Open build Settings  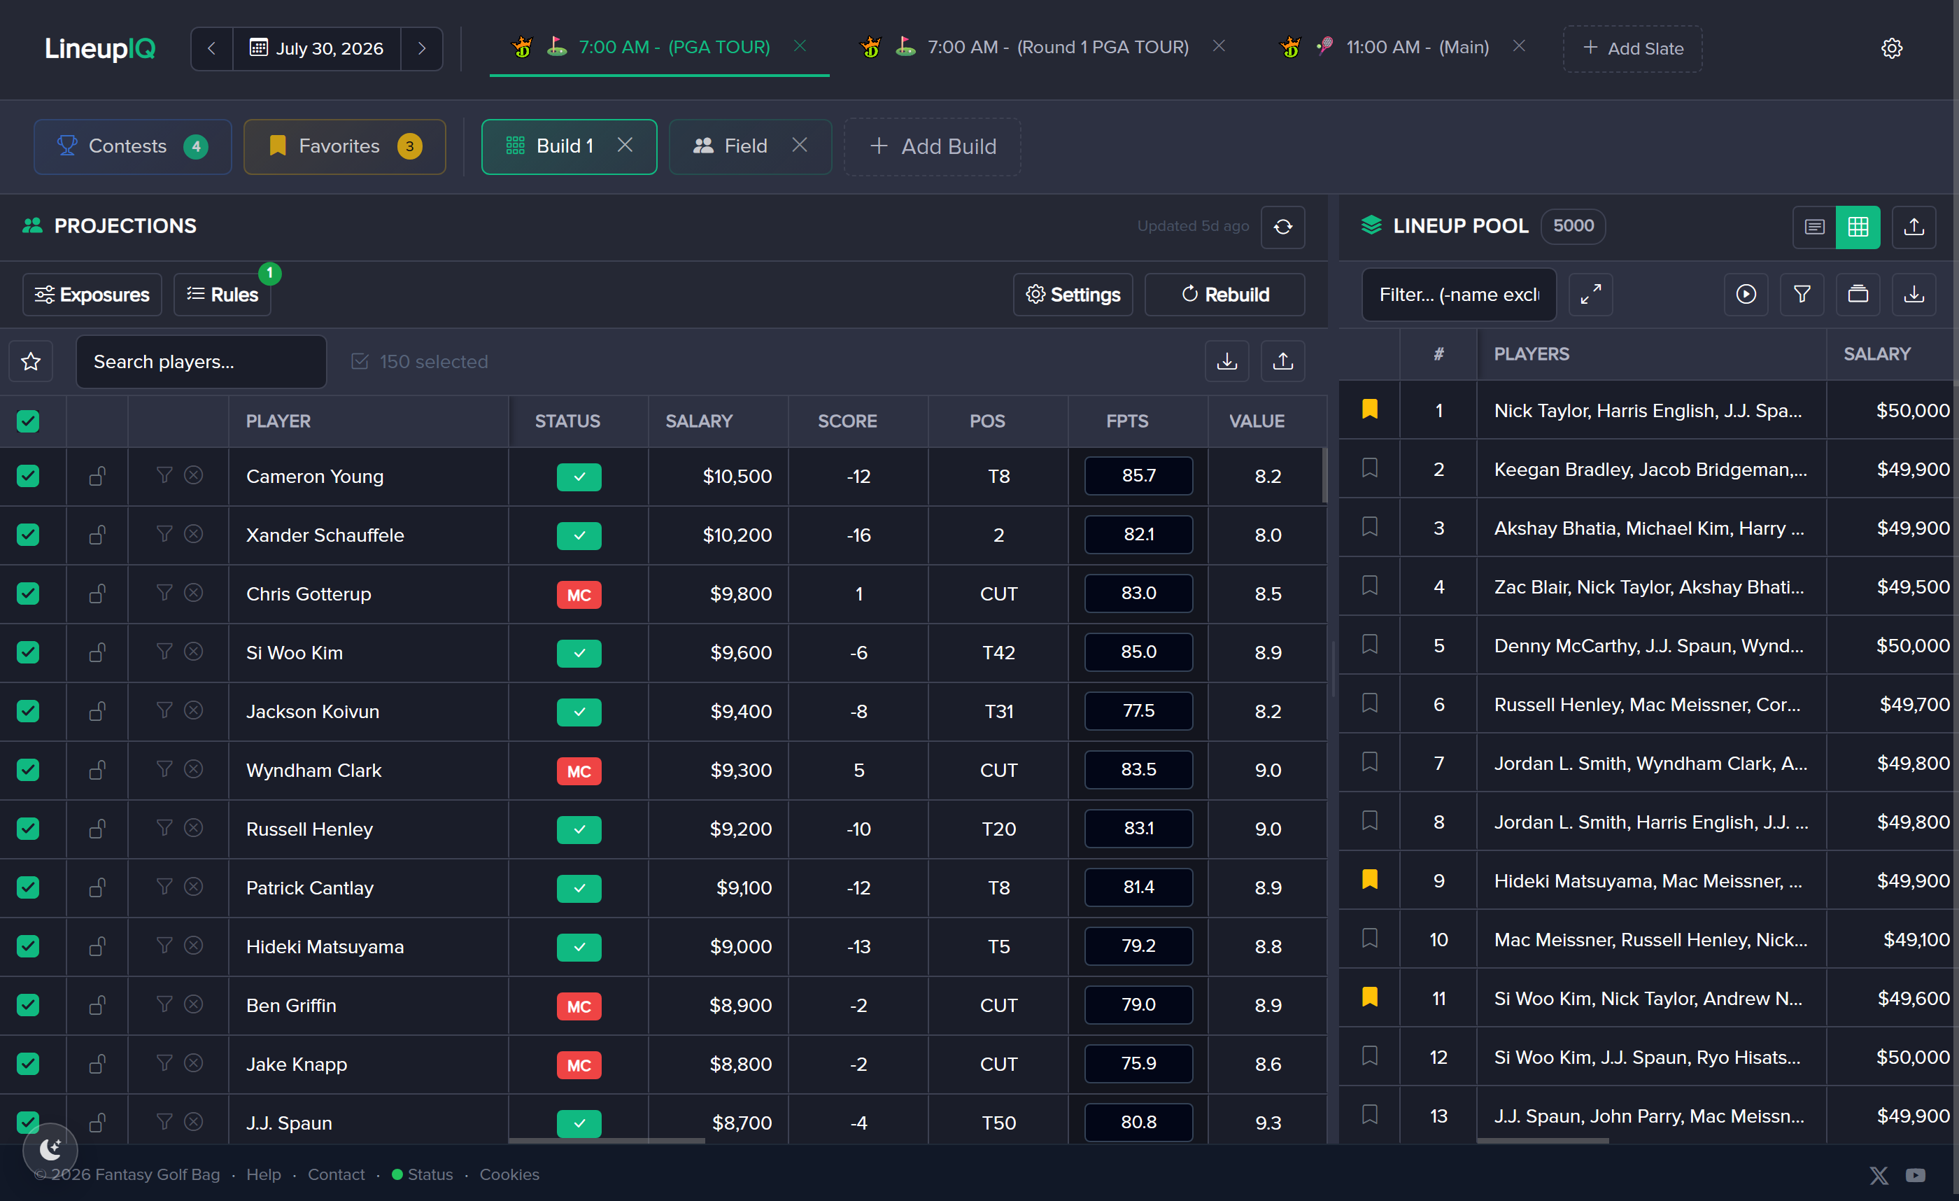[x=1073, y=294]
